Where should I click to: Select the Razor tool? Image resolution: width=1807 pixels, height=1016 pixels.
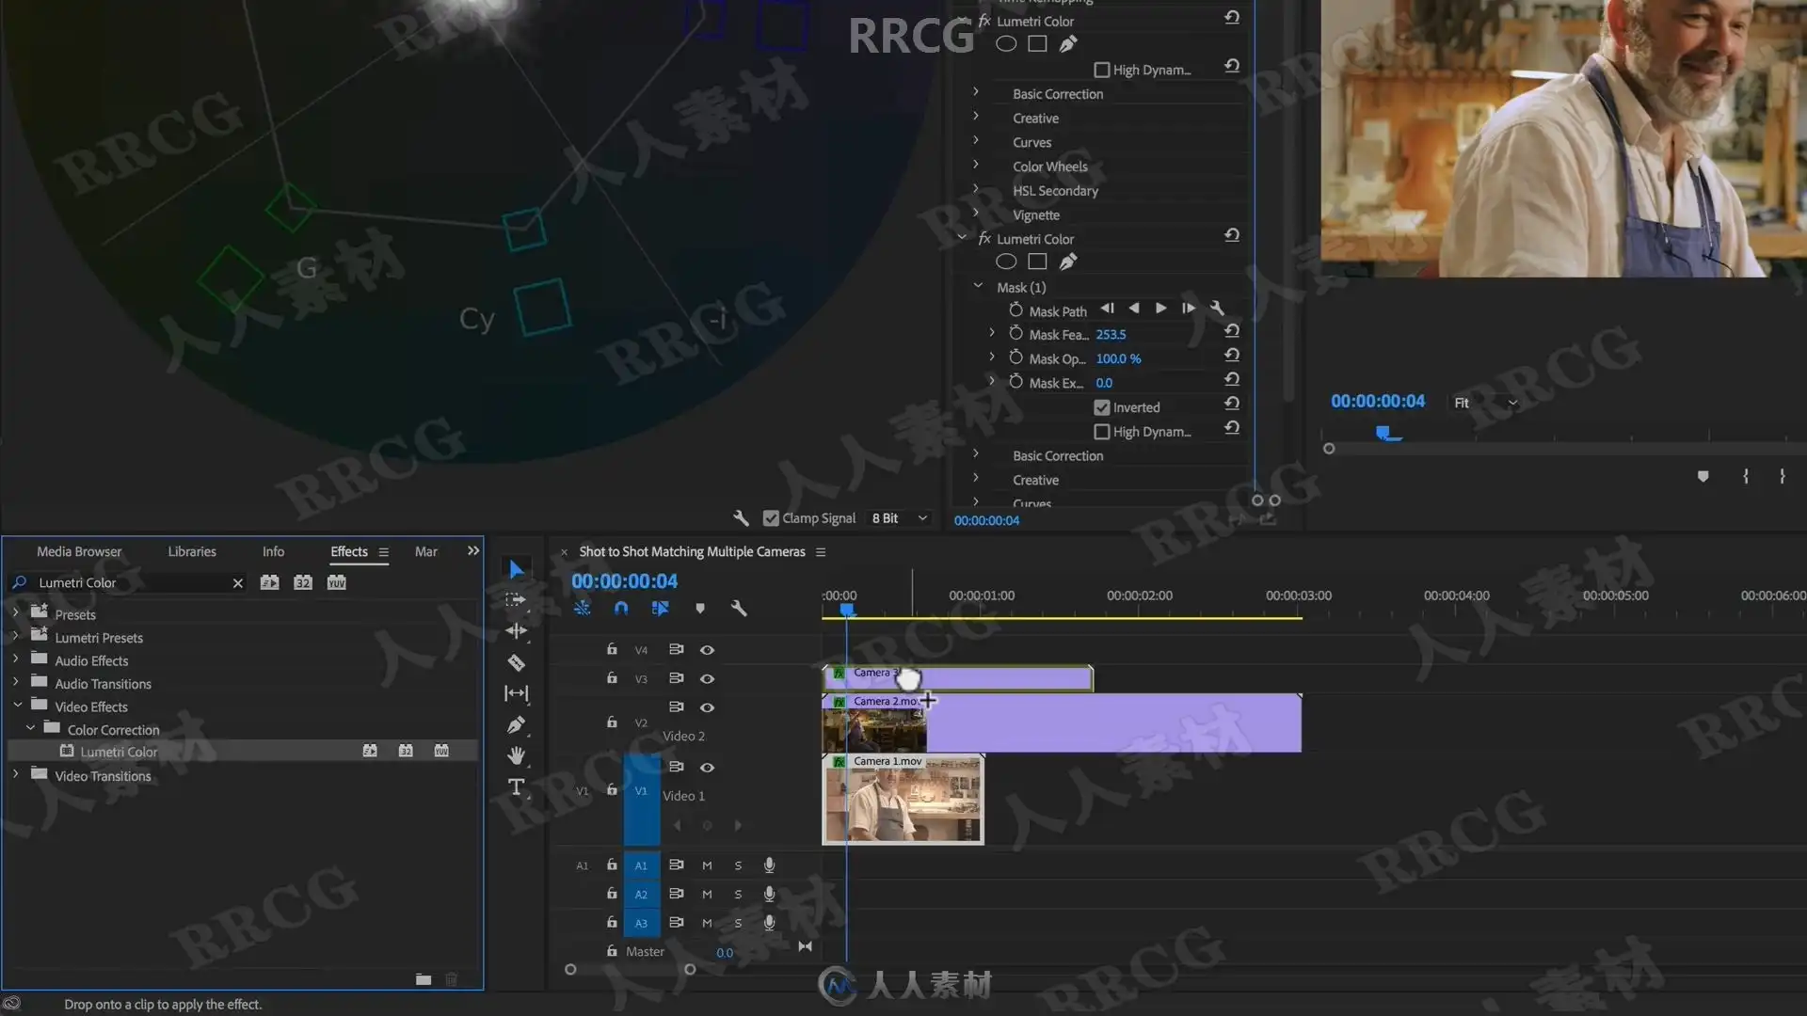(x=516, y=663)
